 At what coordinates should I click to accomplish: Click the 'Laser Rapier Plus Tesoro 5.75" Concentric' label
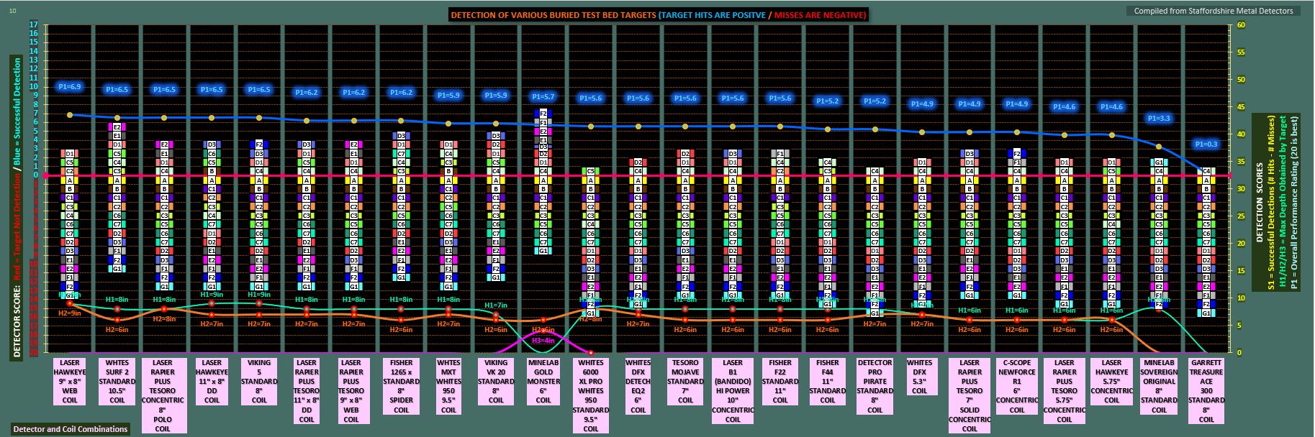pyautogui.click(x=1064, y=391)
